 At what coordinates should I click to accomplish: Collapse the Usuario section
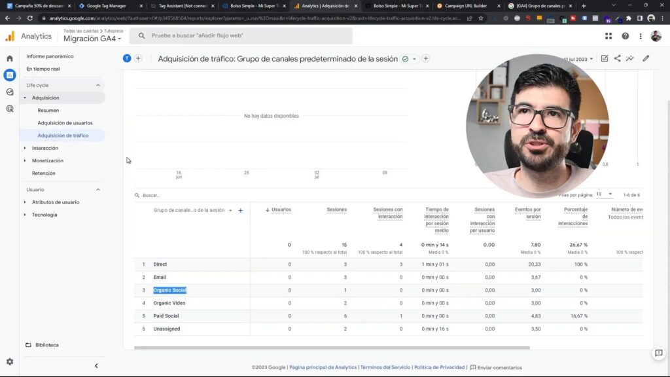(98, 189)
